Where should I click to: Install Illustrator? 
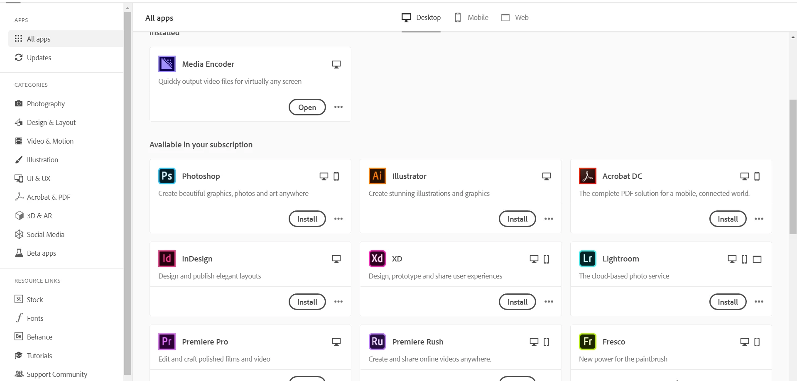pyautogui.click(x=517, y=219)
